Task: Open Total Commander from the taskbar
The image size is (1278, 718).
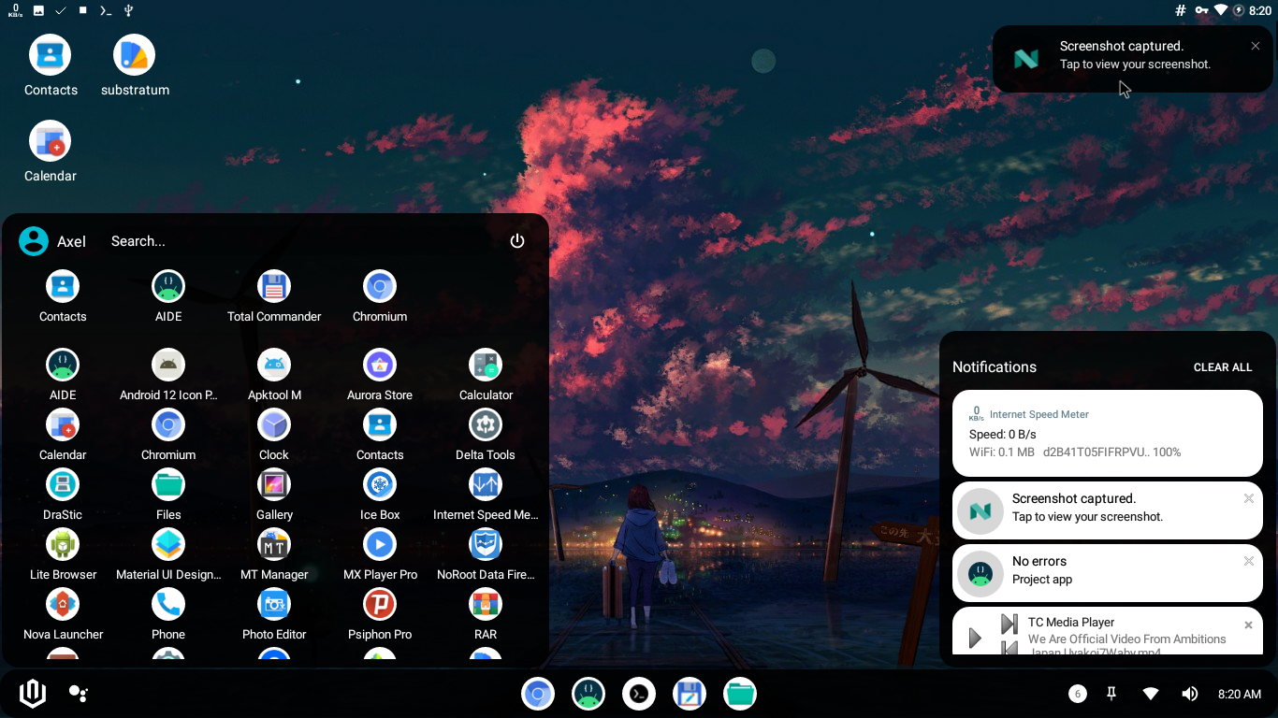Action: pyautogui.click(x=690, y=694)
